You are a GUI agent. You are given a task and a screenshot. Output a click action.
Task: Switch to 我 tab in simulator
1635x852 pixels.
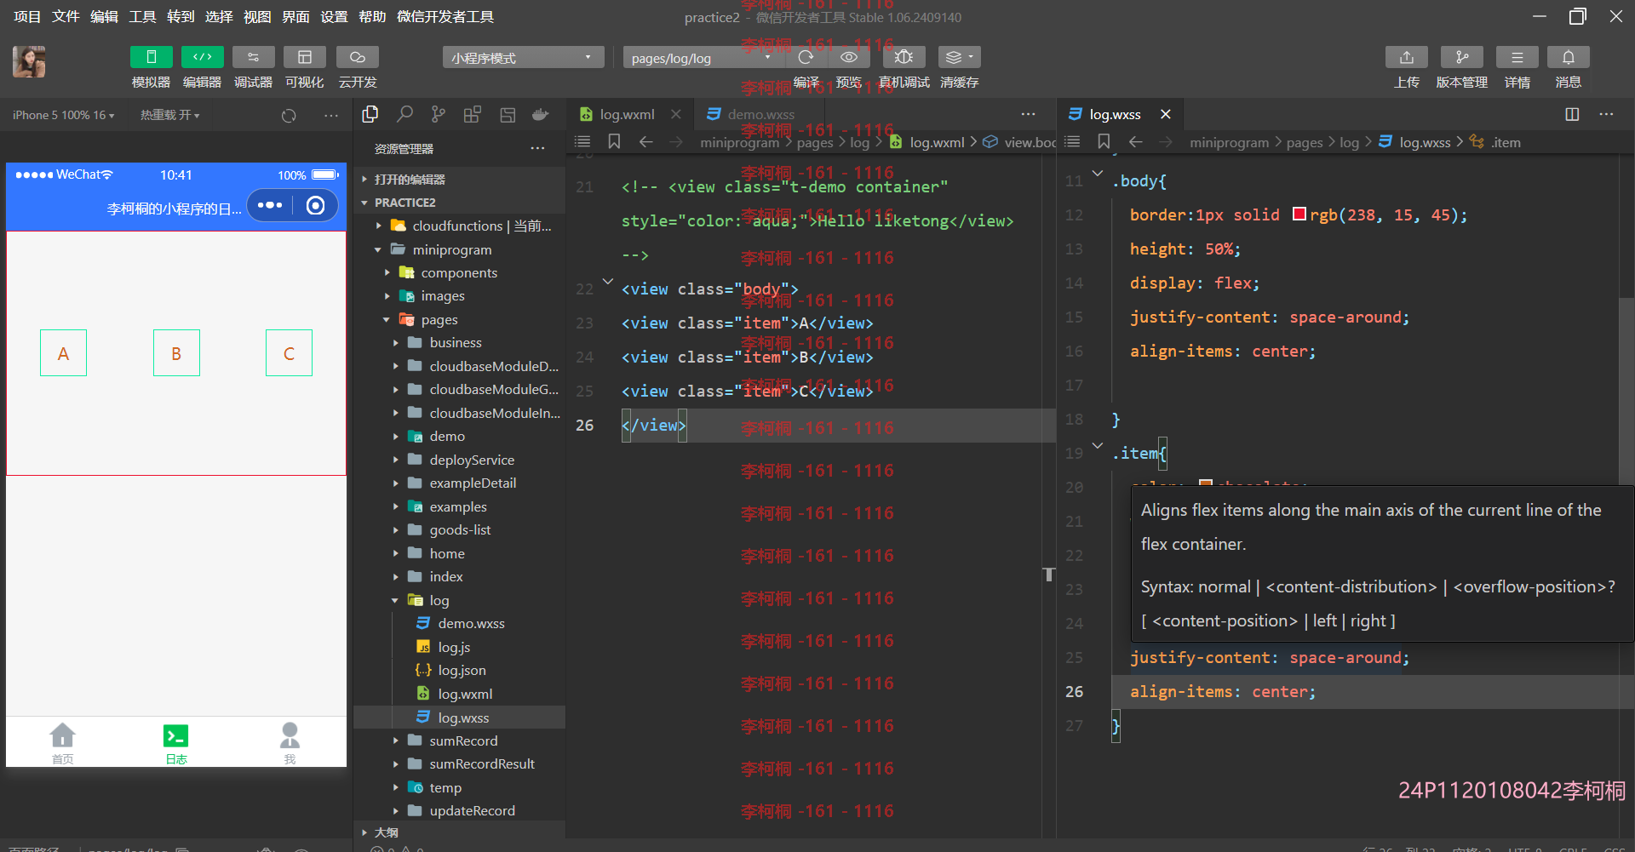[290, 743]
